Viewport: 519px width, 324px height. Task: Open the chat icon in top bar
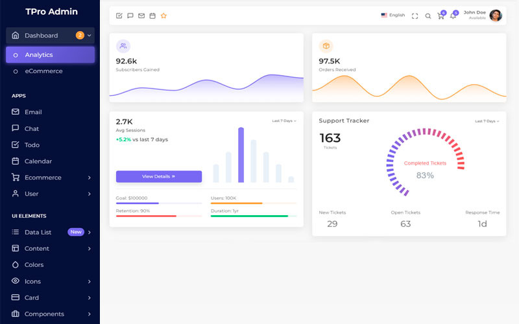click(130, 16)
